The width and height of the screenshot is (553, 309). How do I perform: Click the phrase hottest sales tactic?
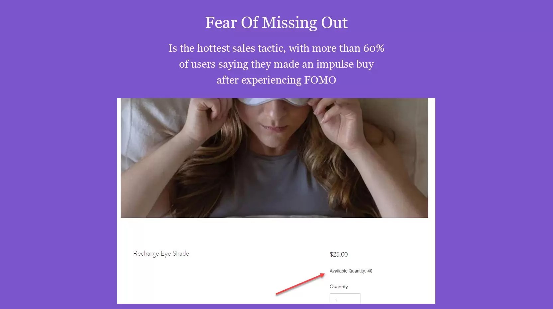click(241, 48)
